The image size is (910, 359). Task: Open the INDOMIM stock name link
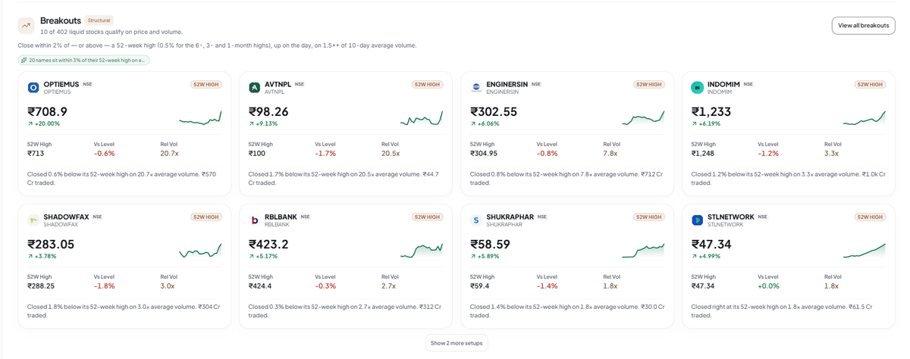click(x=723, y=84)
